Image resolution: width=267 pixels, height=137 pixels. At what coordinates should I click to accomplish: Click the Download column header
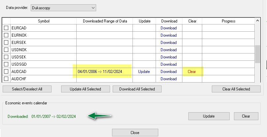tap(169, 21)
